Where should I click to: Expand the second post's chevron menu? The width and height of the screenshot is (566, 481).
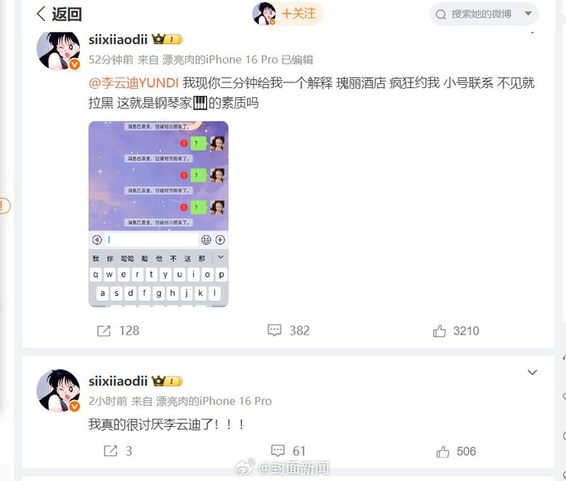coord(532,372)
